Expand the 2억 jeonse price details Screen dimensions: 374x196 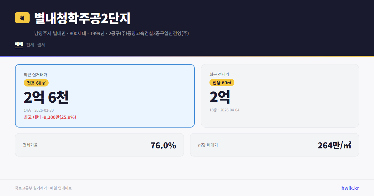220,97
